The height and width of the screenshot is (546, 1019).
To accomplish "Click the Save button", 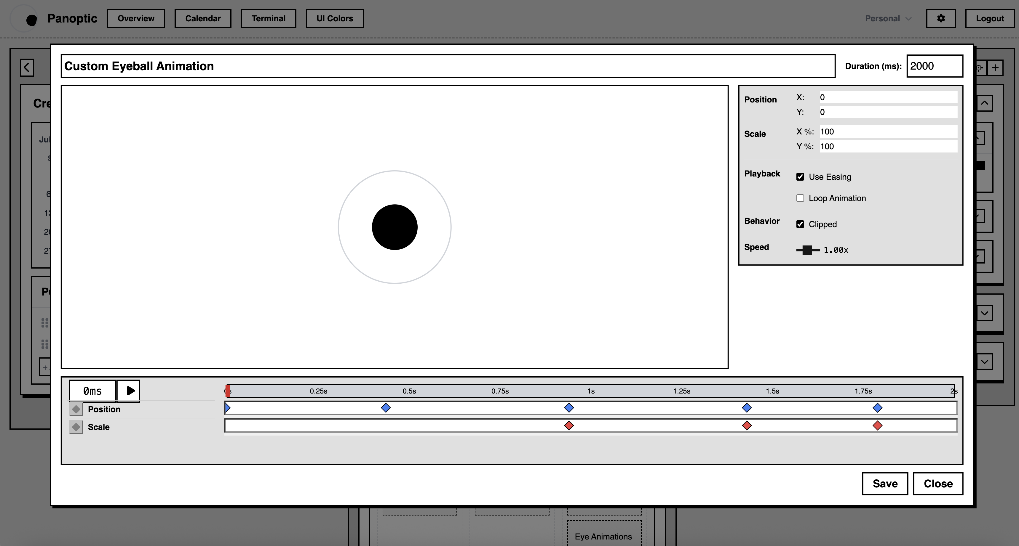I will [x=885, y=484].
